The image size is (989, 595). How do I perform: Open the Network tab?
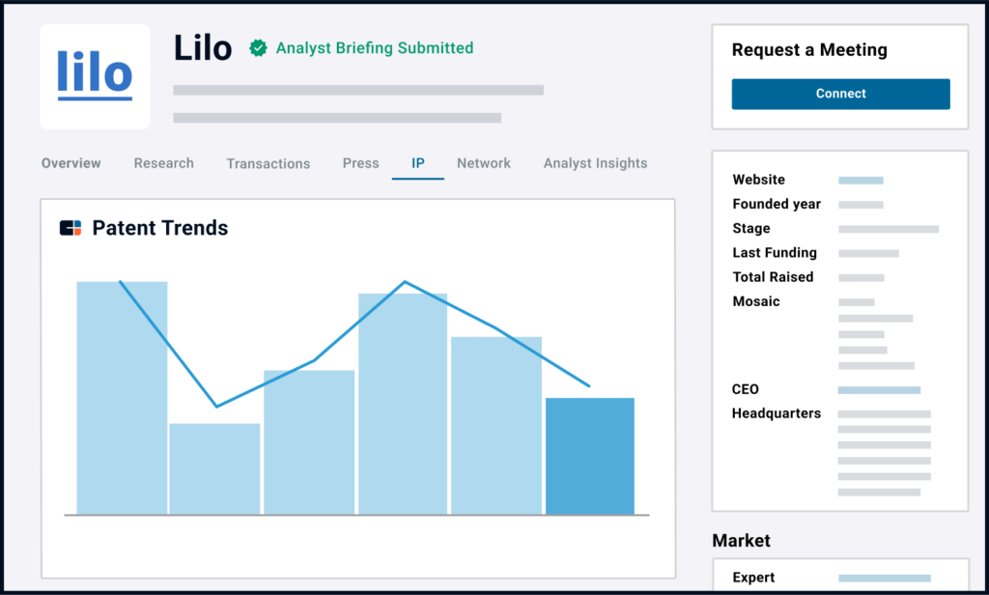tap(484, 163)
